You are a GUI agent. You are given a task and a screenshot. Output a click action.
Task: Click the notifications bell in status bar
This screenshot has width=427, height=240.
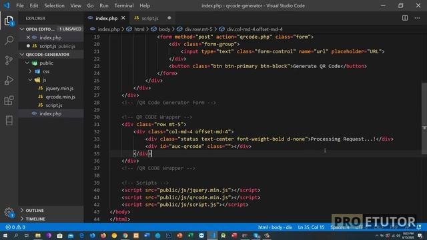coord(419,227)
